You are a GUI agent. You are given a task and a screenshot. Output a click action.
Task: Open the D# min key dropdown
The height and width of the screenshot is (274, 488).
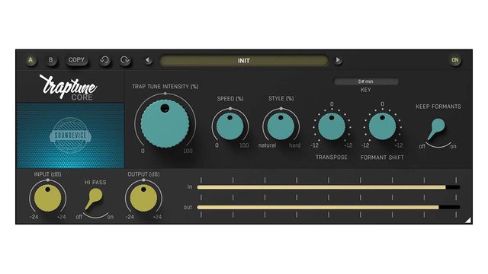366,81
